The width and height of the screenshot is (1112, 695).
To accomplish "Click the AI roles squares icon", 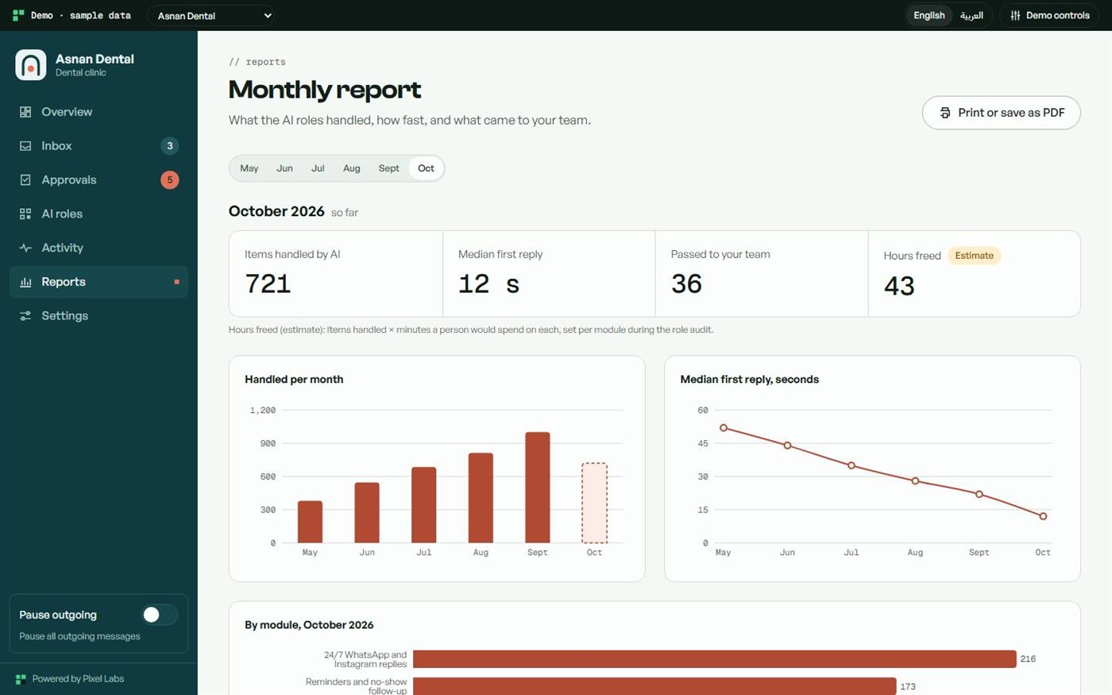I will tap(25, 214).
